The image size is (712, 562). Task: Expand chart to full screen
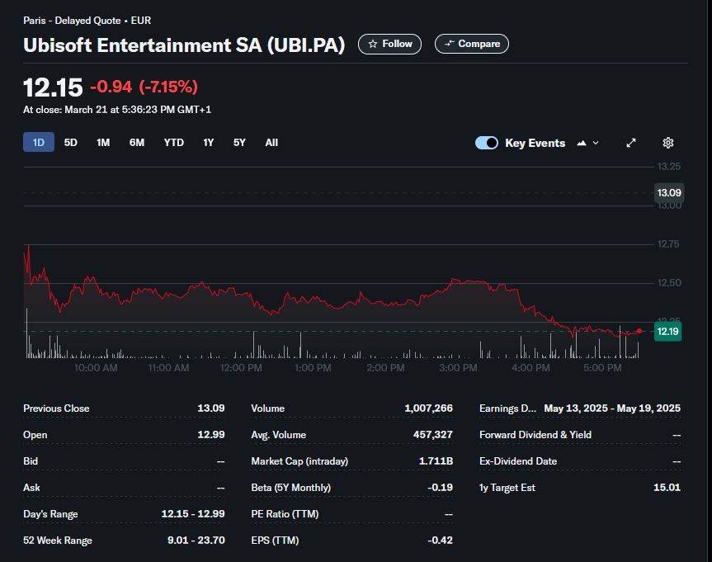click(x=631, y=143)
